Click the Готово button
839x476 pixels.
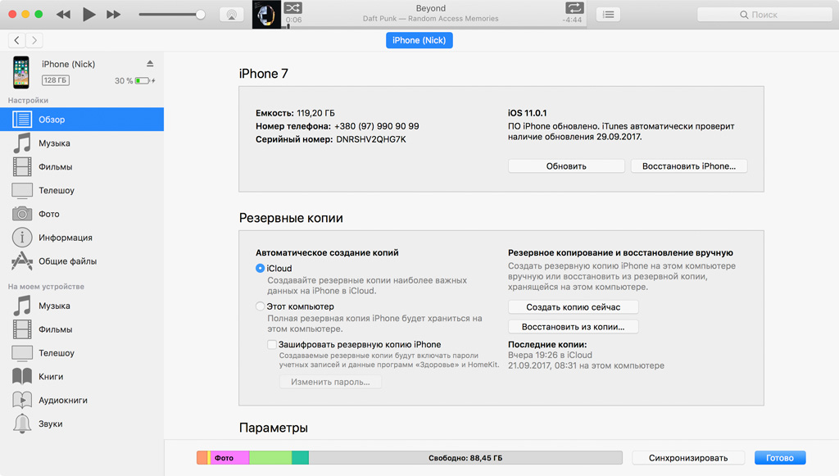pyautogui.click(x=780, y=458)
